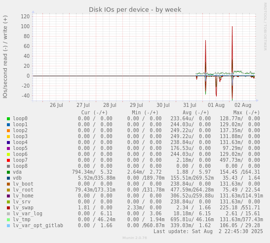Select the lv_srv legend label
This screenshot has height=243, width=270.
(22, 202)
